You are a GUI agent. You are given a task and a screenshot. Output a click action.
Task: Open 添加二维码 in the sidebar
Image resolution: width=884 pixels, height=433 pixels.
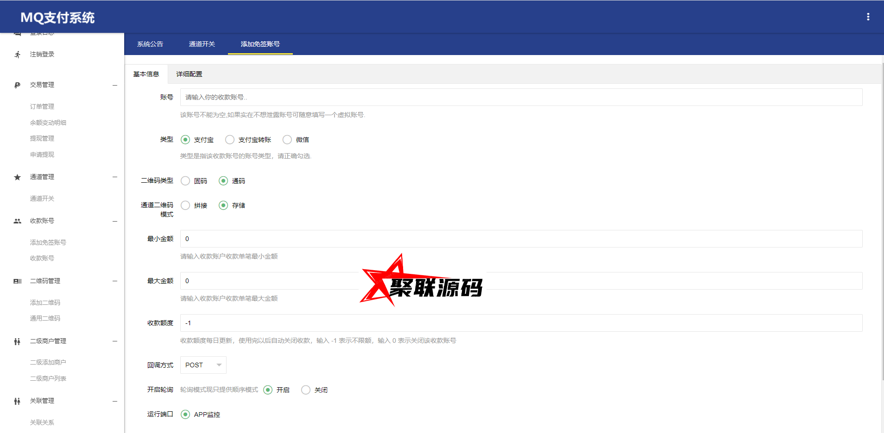[x=45, y=303]
